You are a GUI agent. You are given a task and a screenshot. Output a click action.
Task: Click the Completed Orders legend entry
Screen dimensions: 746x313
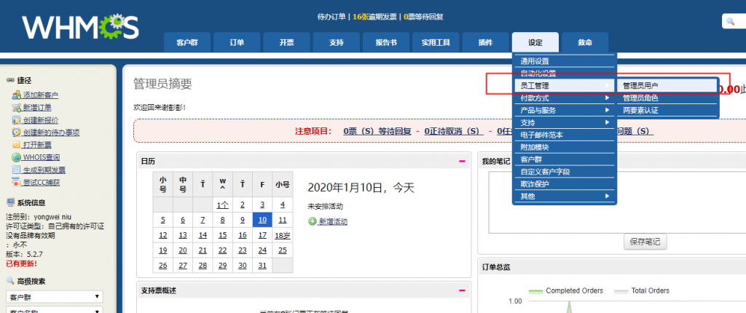coord(565,290)
